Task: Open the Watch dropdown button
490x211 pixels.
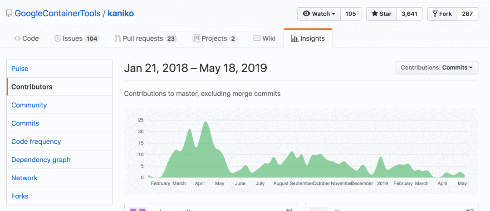Action: click(319, 14)
